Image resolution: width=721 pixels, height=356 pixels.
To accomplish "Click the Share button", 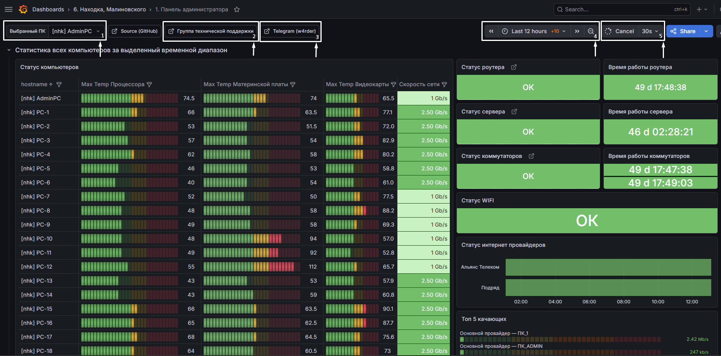I will tap(683, 31).
